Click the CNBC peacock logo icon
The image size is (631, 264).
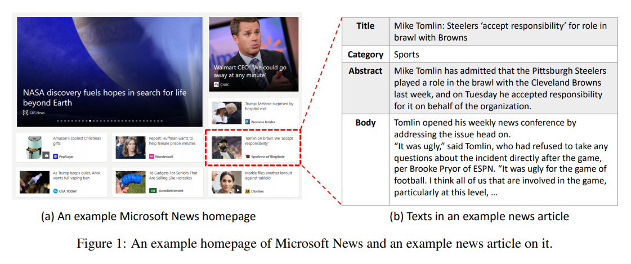[217, 84]
